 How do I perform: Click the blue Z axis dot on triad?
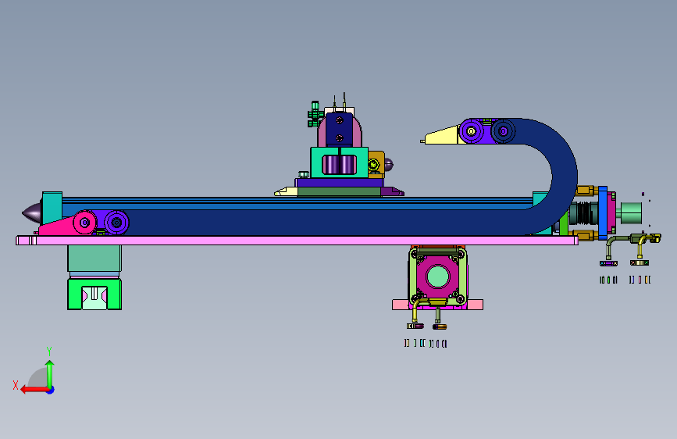pyautogui.click(x=51, y=390)
